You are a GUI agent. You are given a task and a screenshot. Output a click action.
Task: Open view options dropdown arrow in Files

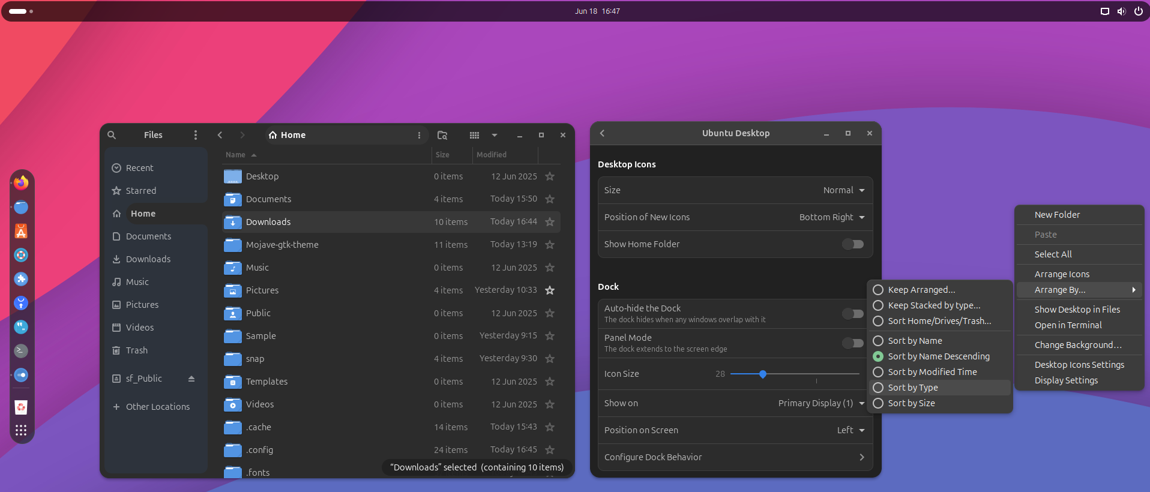pyautogui.click(x=495, y=135)
